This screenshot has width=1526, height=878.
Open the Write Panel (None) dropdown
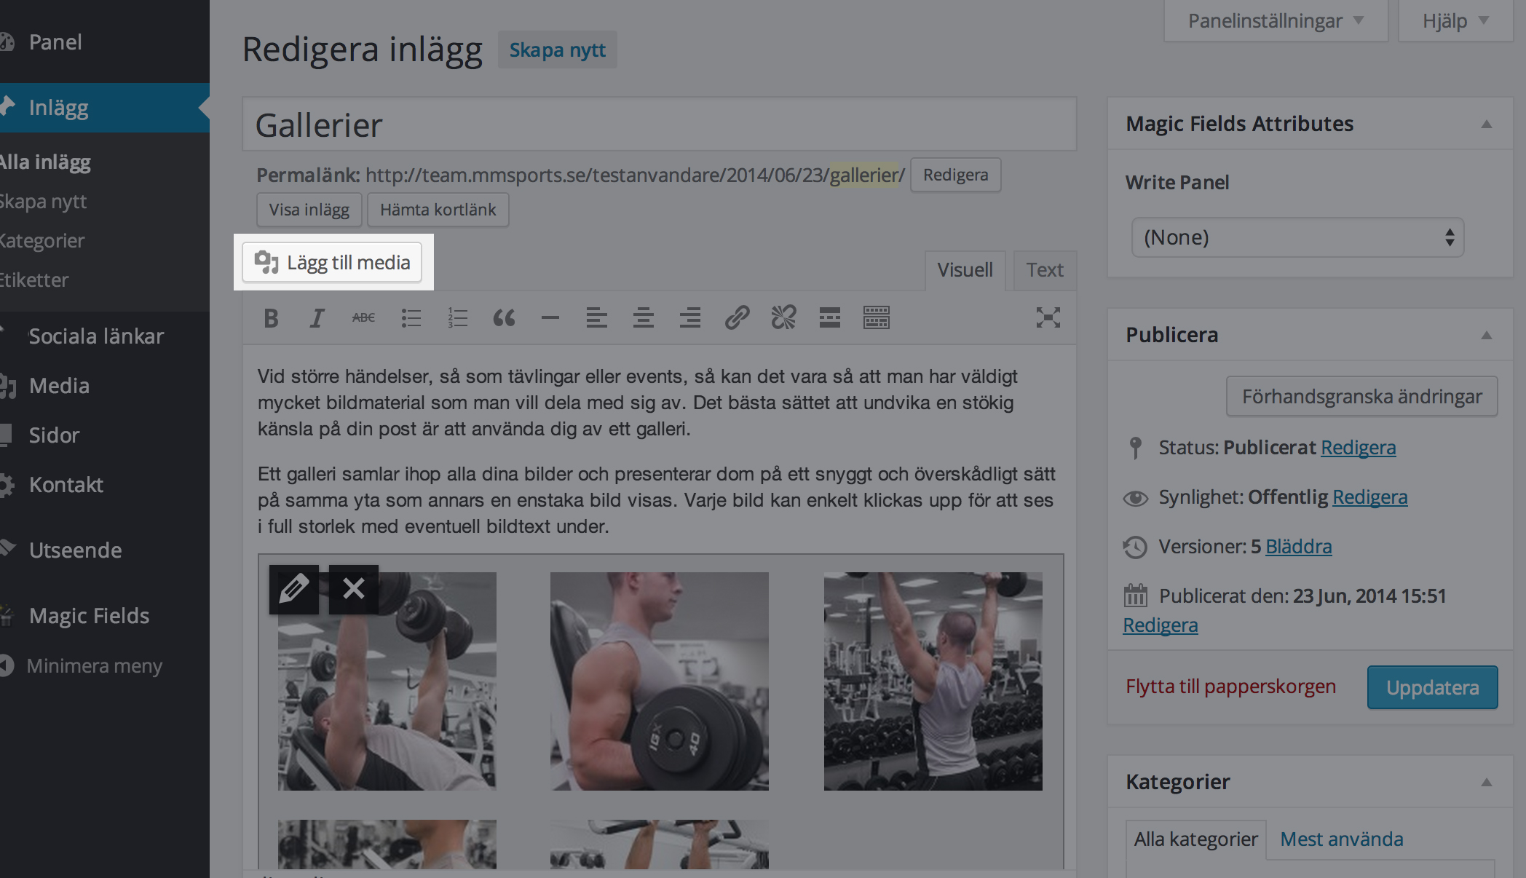[1297, 237]
